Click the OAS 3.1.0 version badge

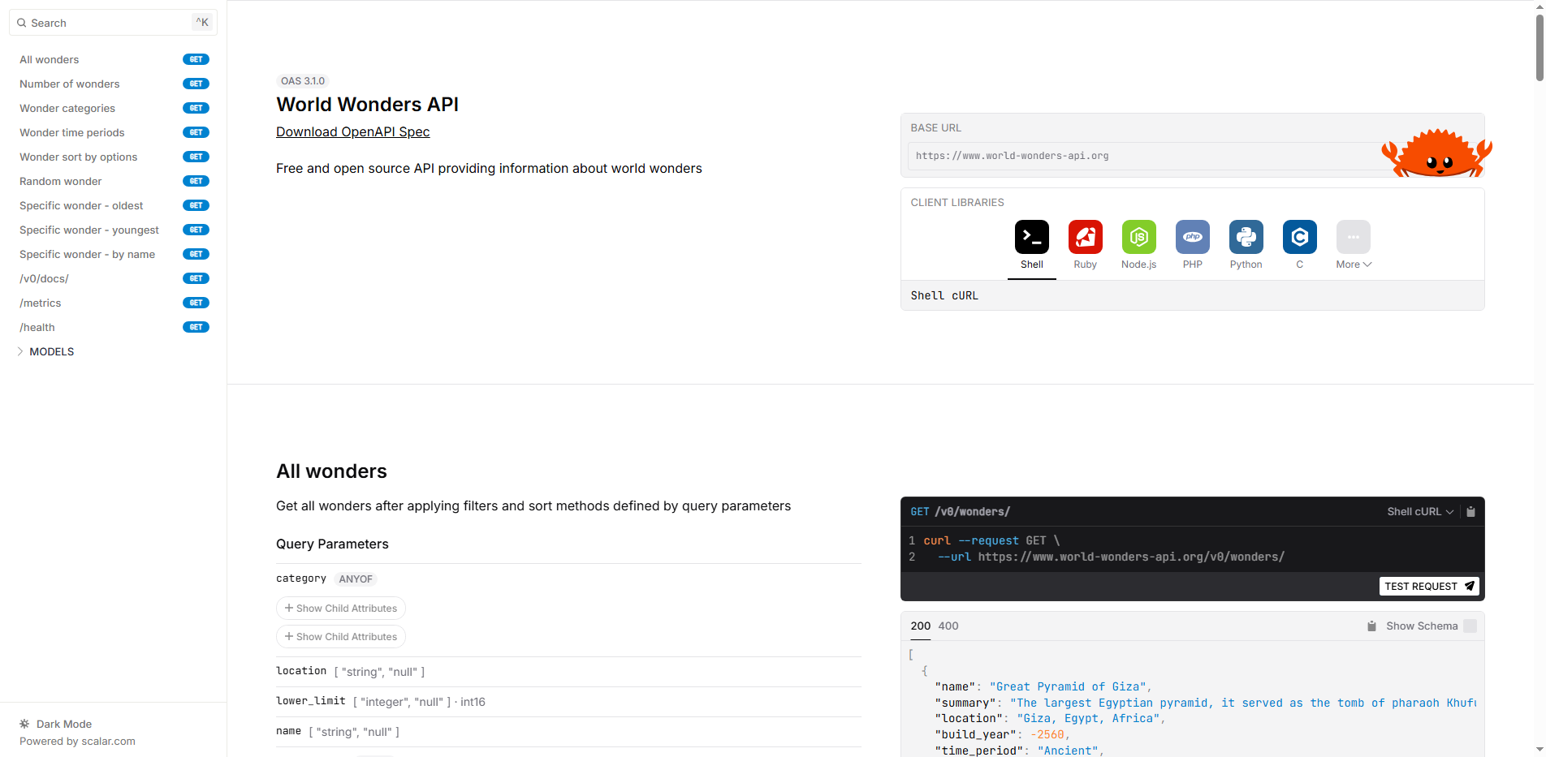(x=303, y=81)
